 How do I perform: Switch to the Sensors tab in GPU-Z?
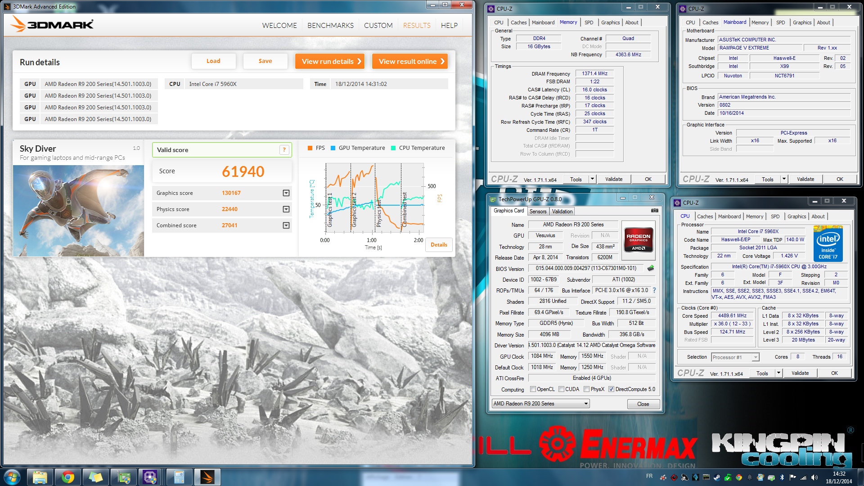pos(538,211)
